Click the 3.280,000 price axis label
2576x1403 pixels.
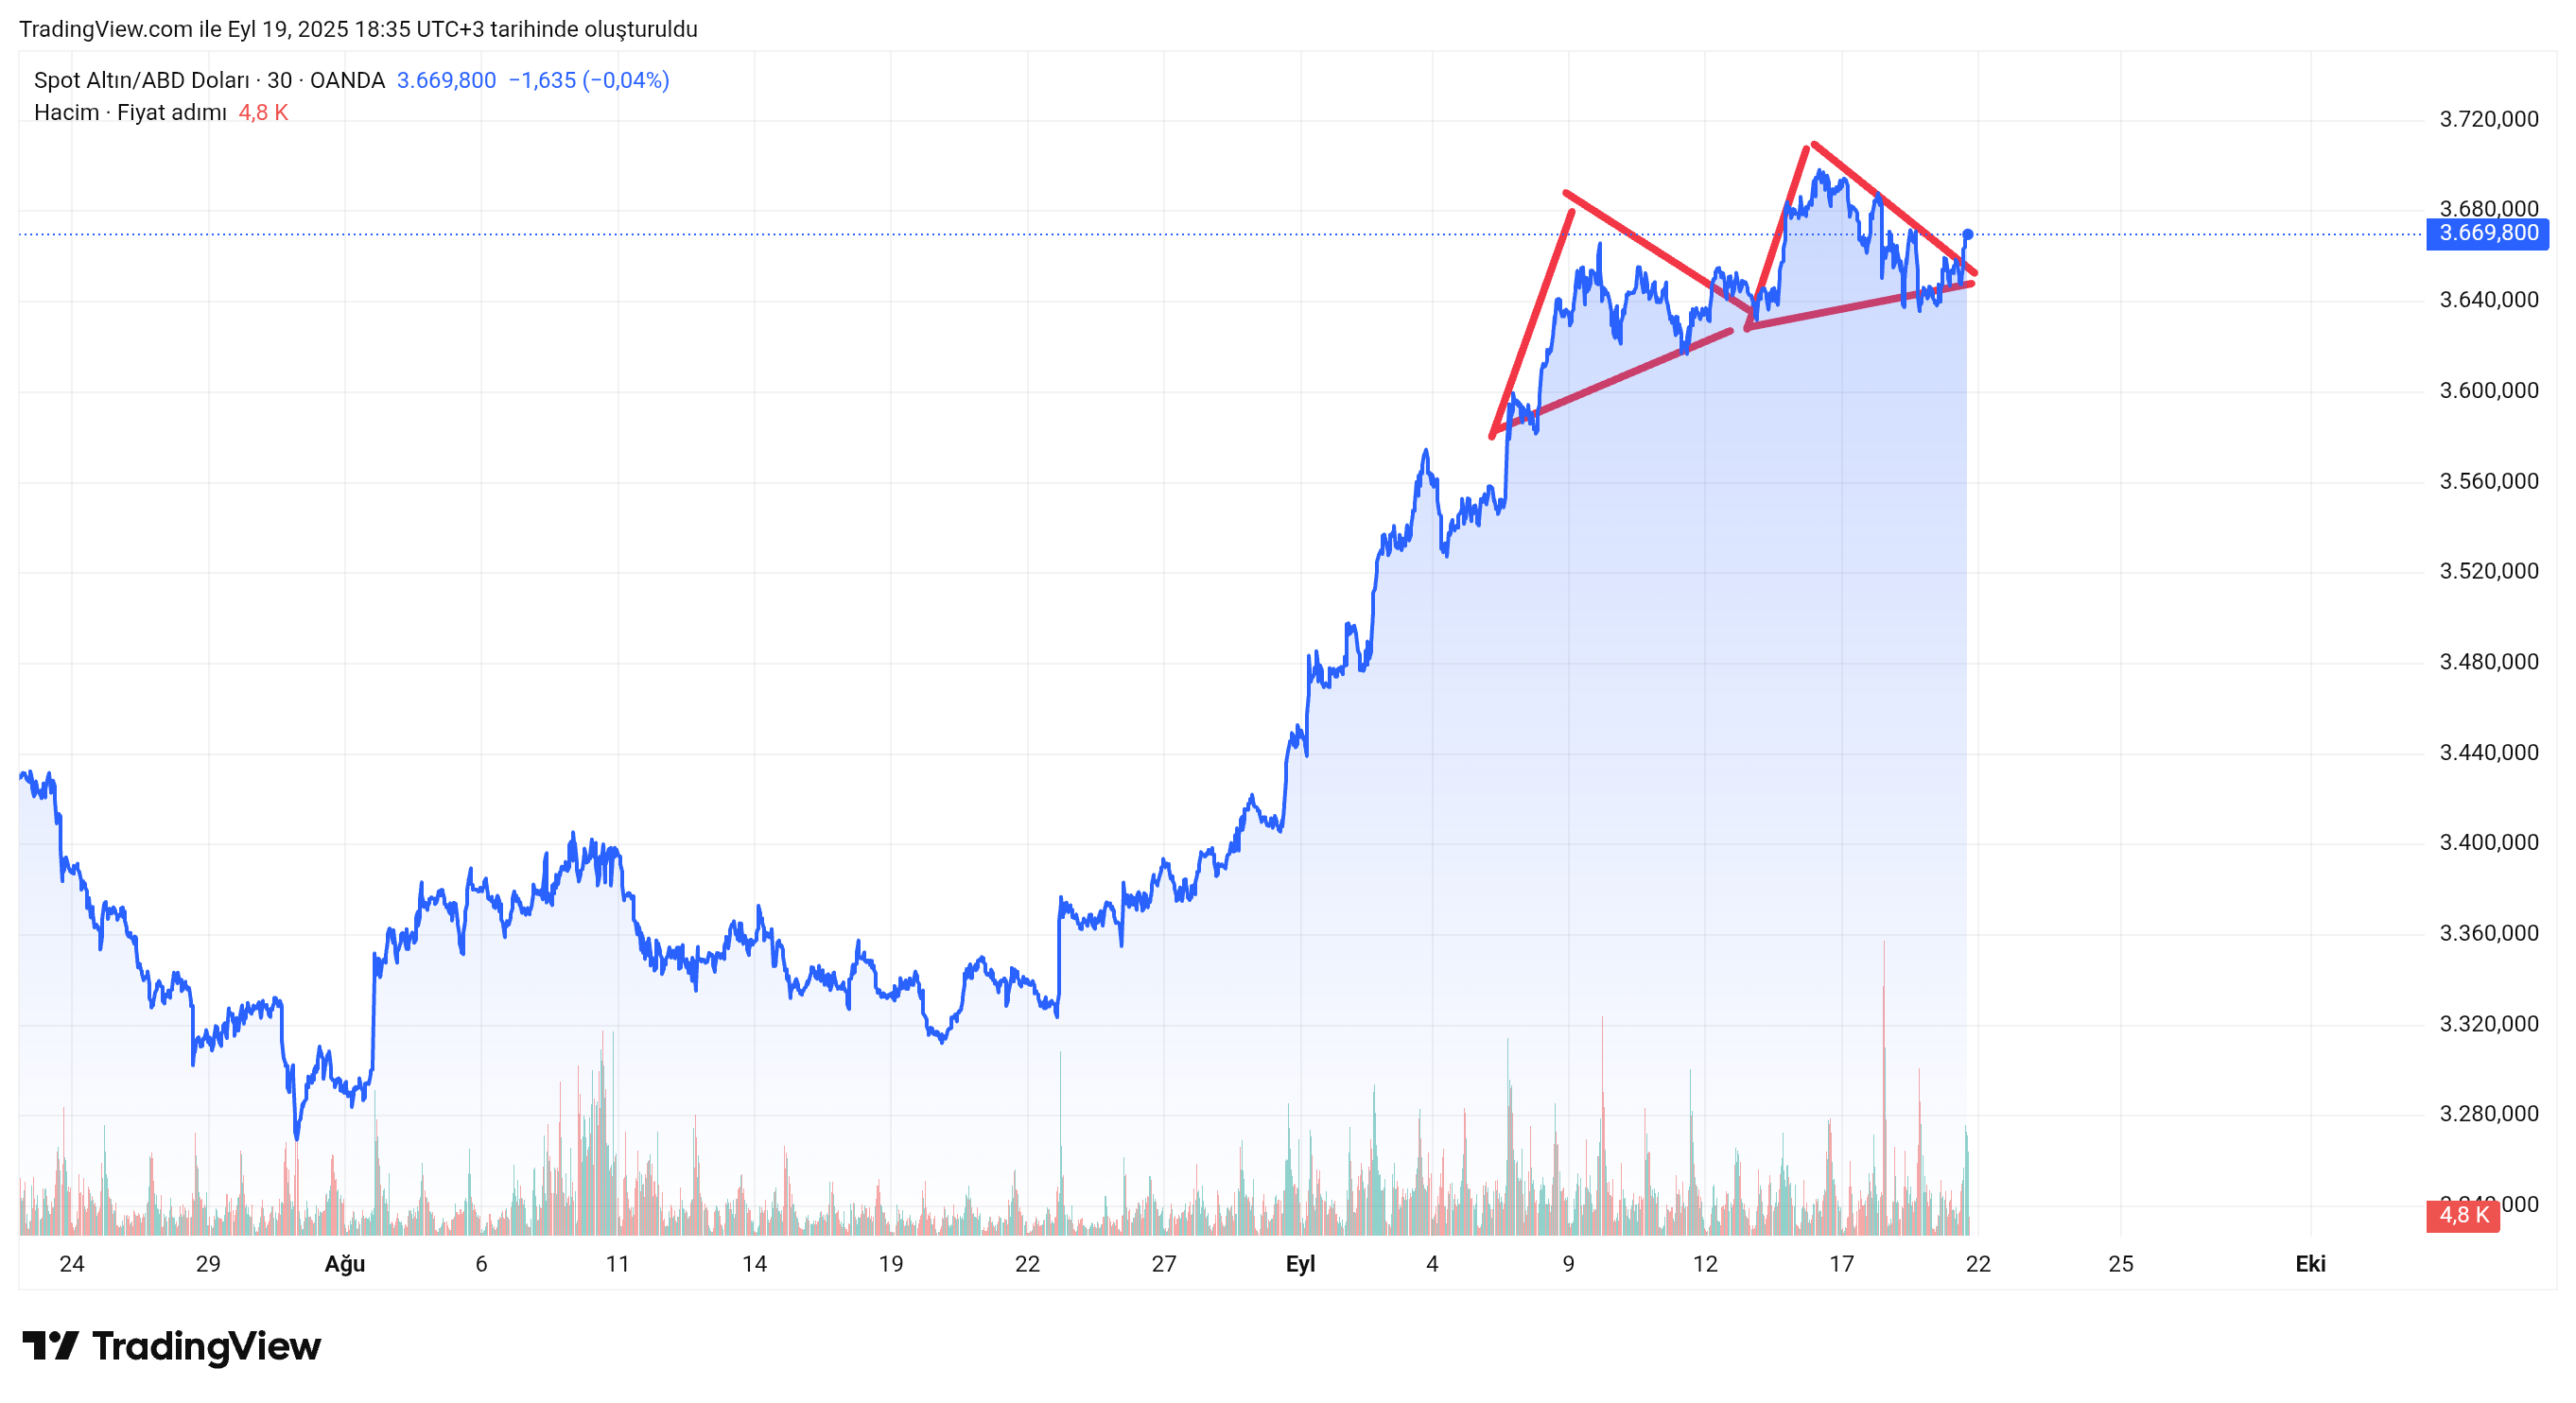pos(2488,1113)
